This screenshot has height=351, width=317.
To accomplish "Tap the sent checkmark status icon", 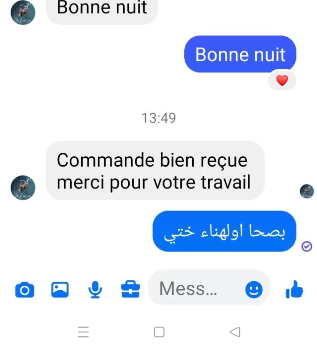I will tap(306, 246).
